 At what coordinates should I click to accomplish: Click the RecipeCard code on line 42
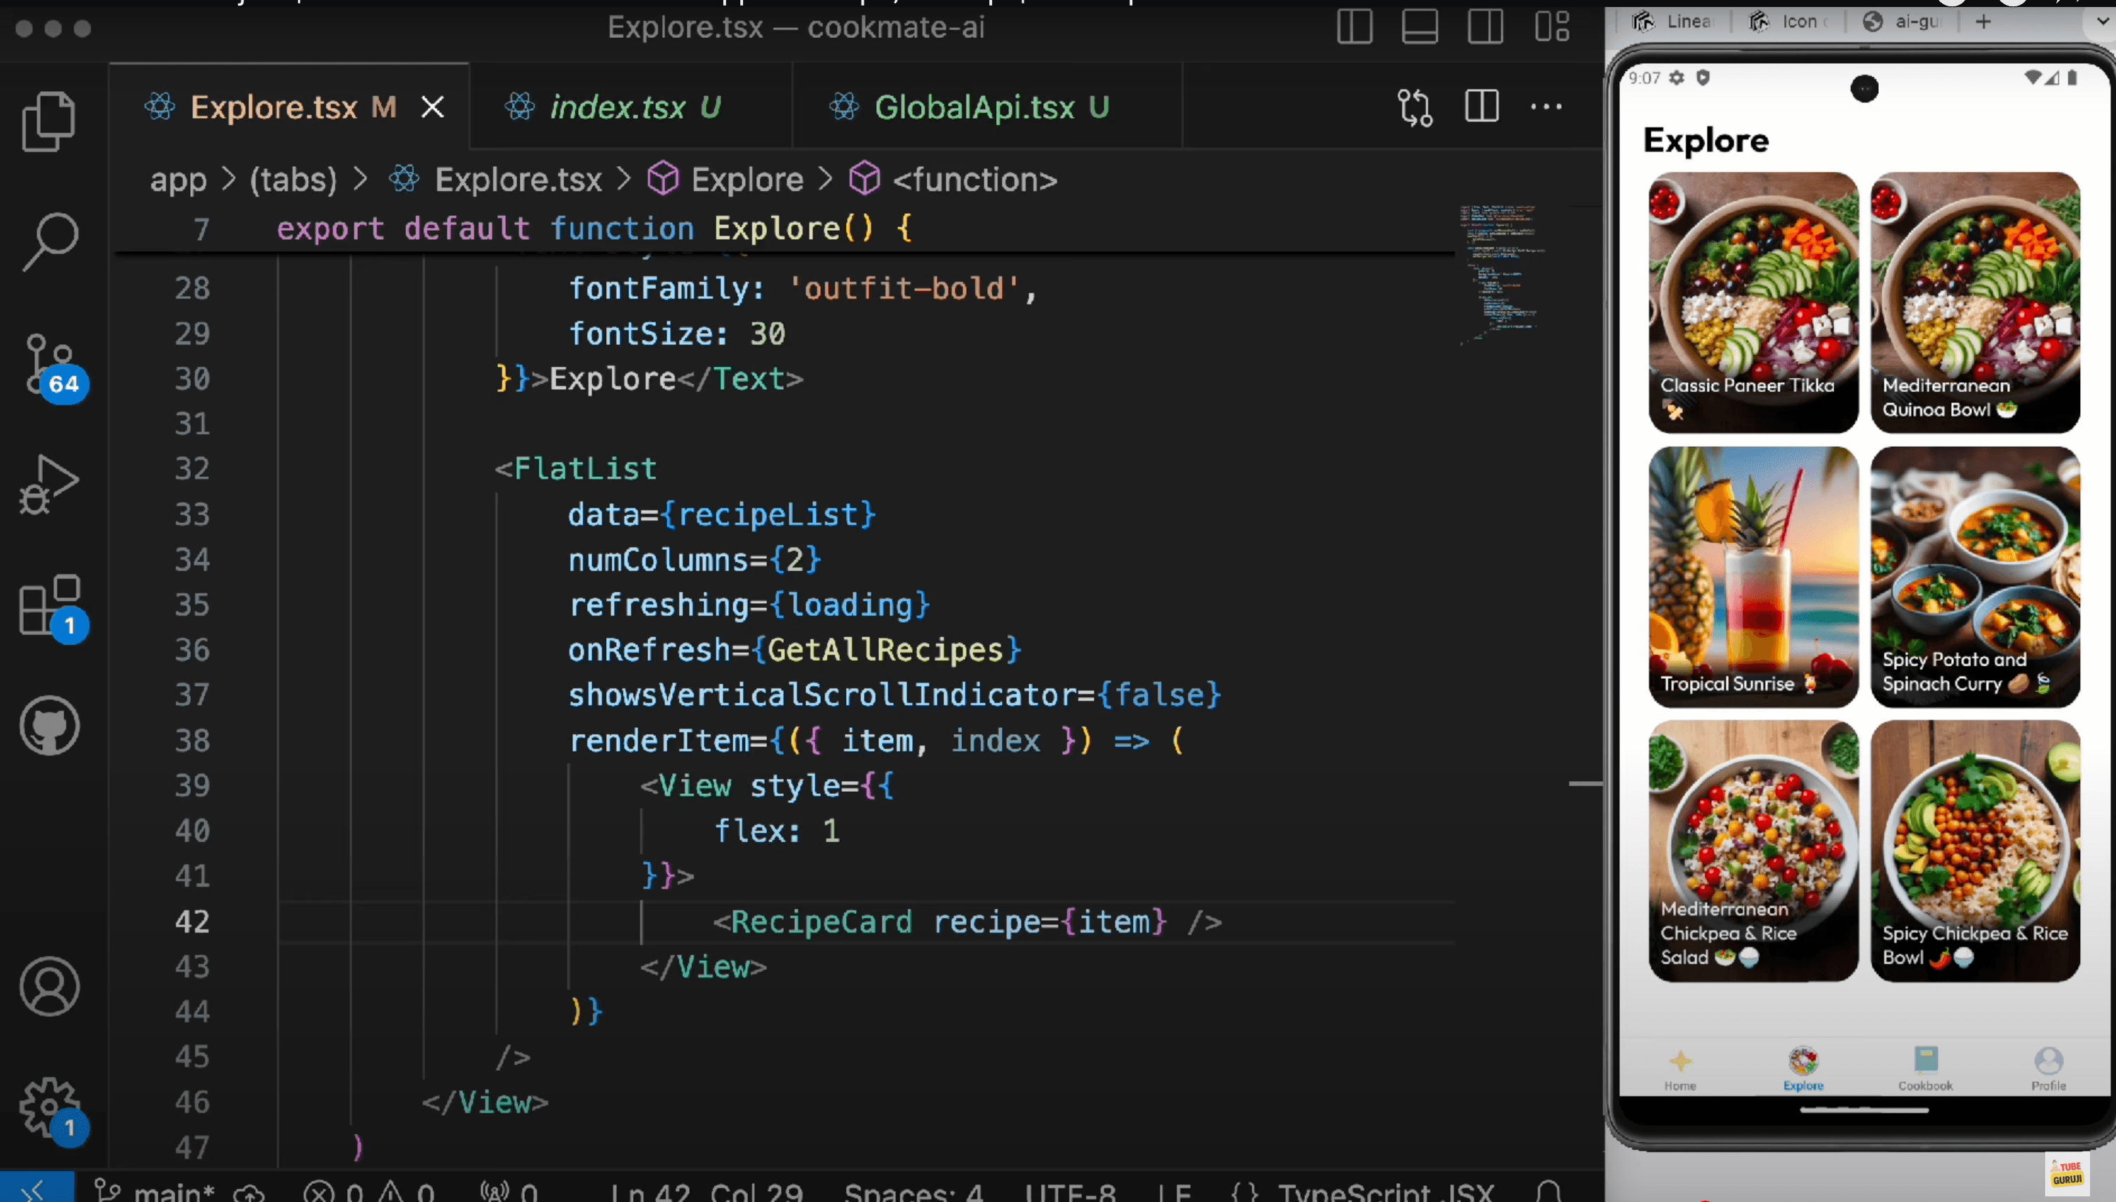coord(967,921)
